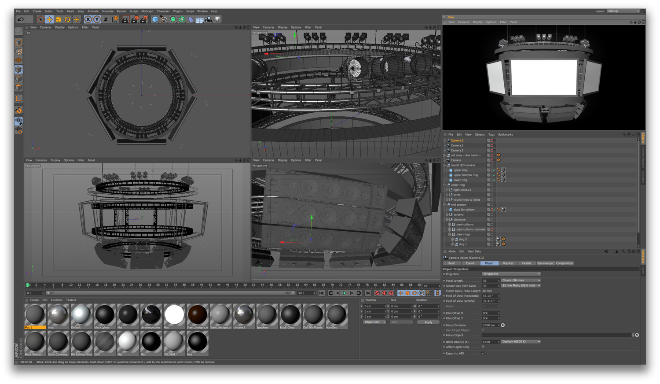Switch to the Physical tab in attributes
Image resolution: width=660 pixels, height=384 pixels.
508,263
